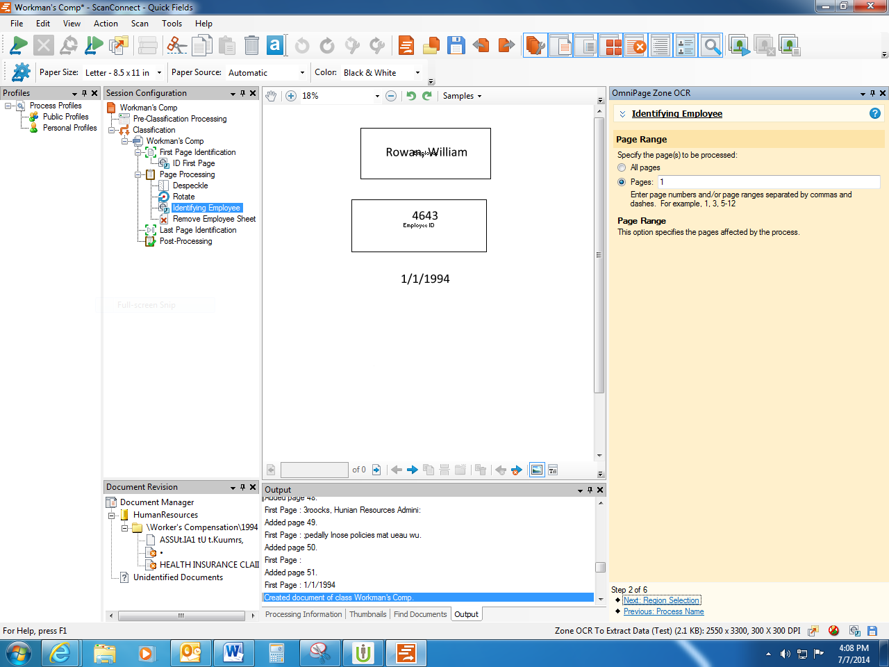Screen dimensions: 889x667
Task: Click the green Start Scanning icon
Action: coord(18,47)
